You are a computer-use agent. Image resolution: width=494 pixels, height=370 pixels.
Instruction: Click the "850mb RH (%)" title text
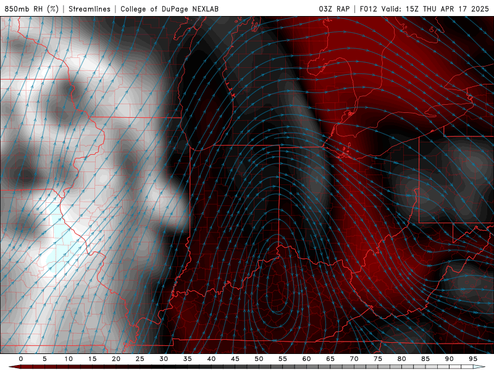(x=31, y=9)
